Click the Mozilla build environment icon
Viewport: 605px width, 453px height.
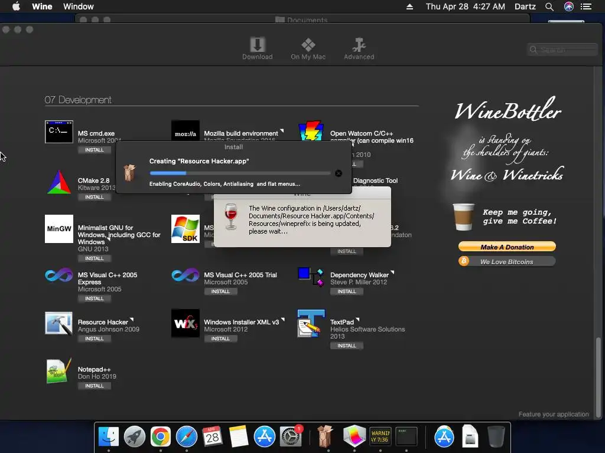point(185,131)
